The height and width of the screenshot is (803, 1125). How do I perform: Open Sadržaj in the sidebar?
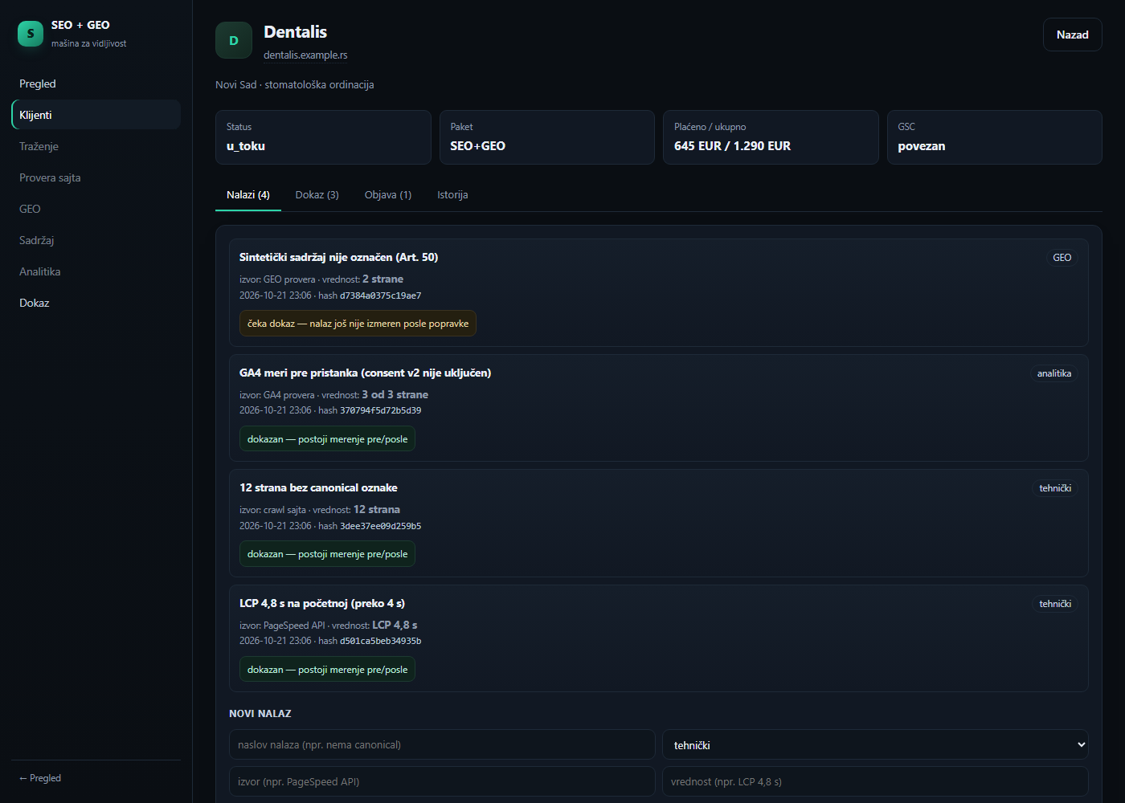[96, 240]
